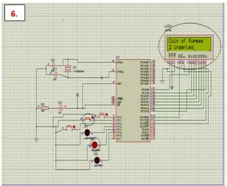Click the blue junction marker on XTAL2 wire
The height and width of the screenshot is (186, 227).
click(x=102, y=78)
